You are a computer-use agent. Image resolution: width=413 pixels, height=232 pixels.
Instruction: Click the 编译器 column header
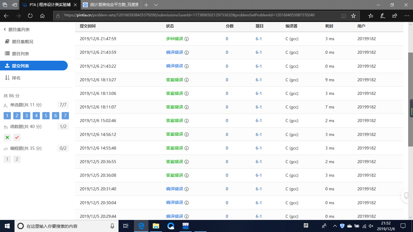[x=291, y=26]
